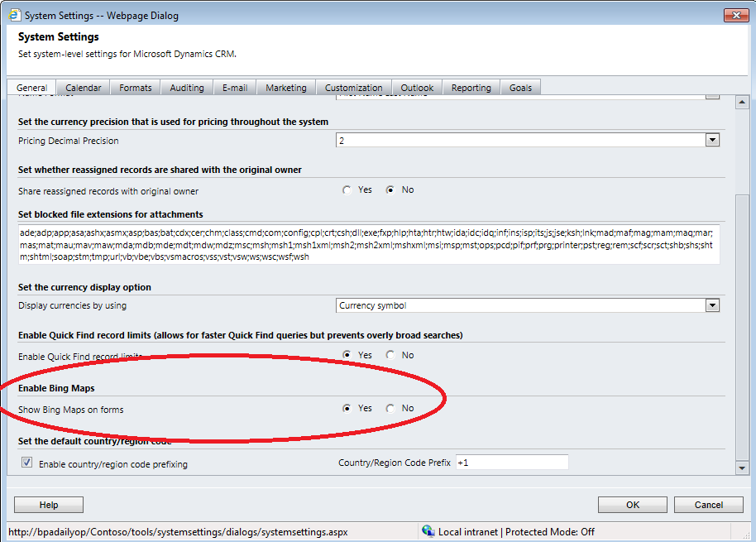Uncheck Enable country/region code prefixing

26,462
